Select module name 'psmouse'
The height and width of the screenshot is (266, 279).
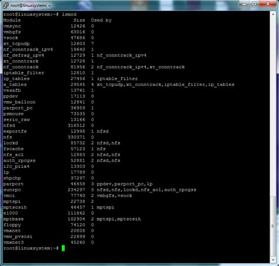pos(14,114)
